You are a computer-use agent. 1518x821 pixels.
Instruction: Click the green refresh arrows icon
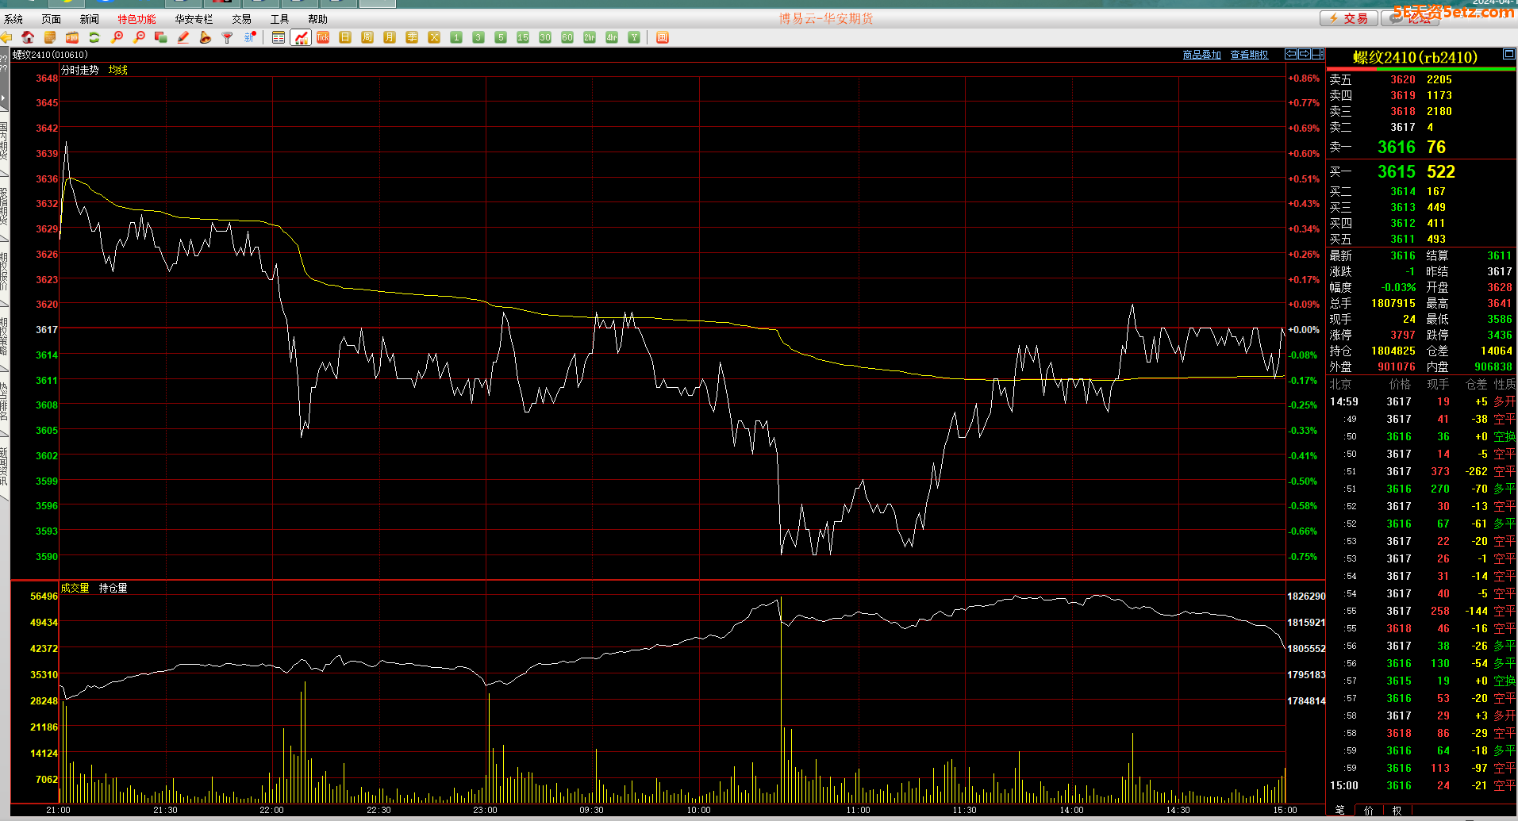[94, 37]
